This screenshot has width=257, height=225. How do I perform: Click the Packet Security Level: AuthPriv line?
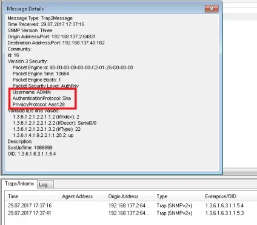pos(45,86)
